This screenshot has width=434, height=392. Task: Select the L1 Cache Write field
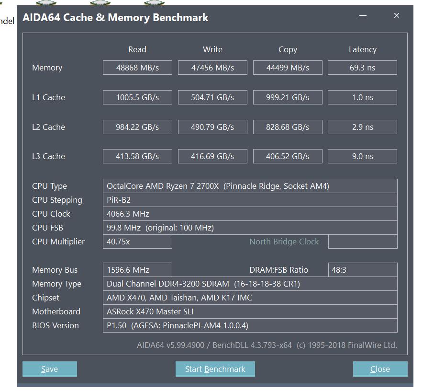tap(212, 97)
